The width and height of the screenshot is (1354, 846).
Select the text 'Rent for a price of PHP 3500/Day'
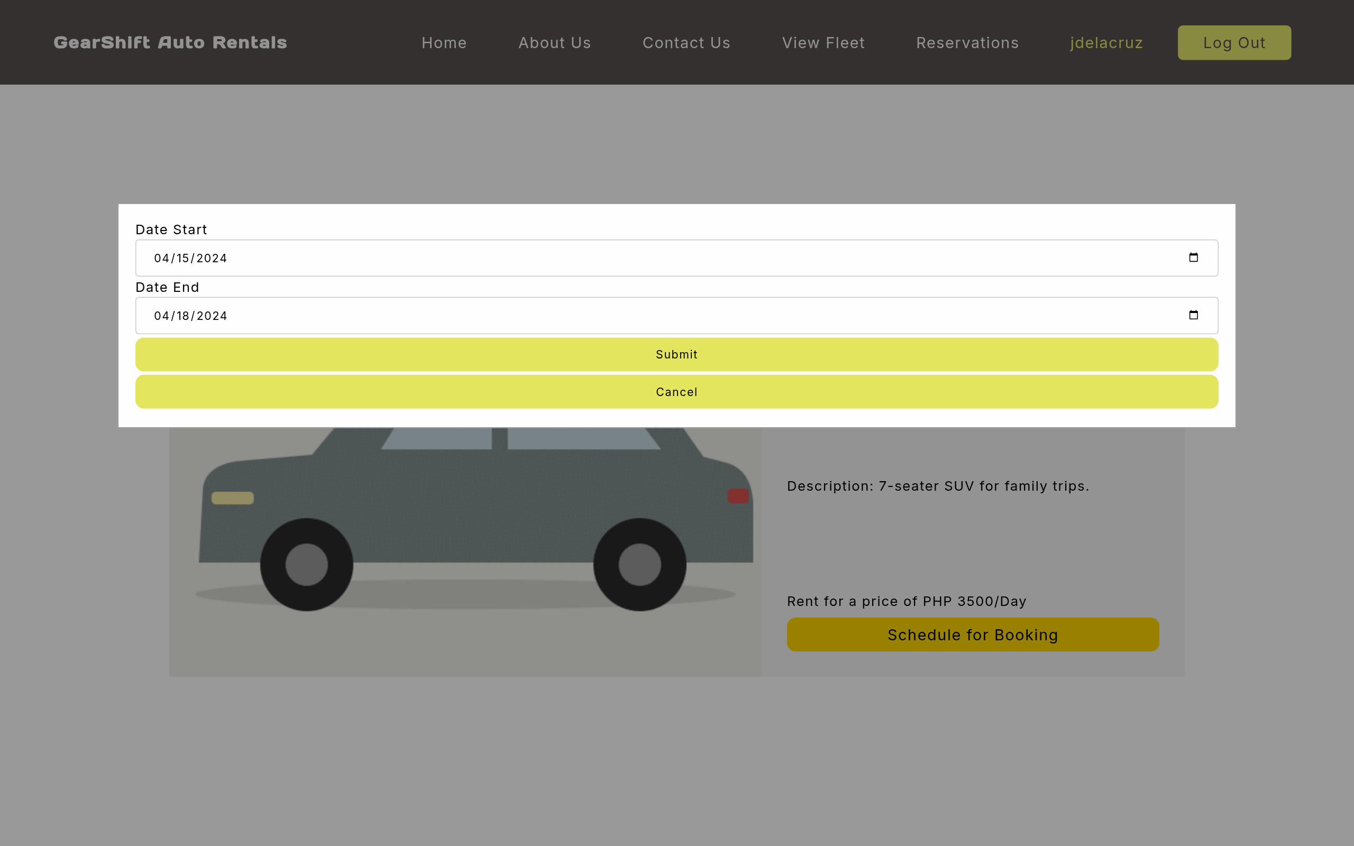point(907,601)
